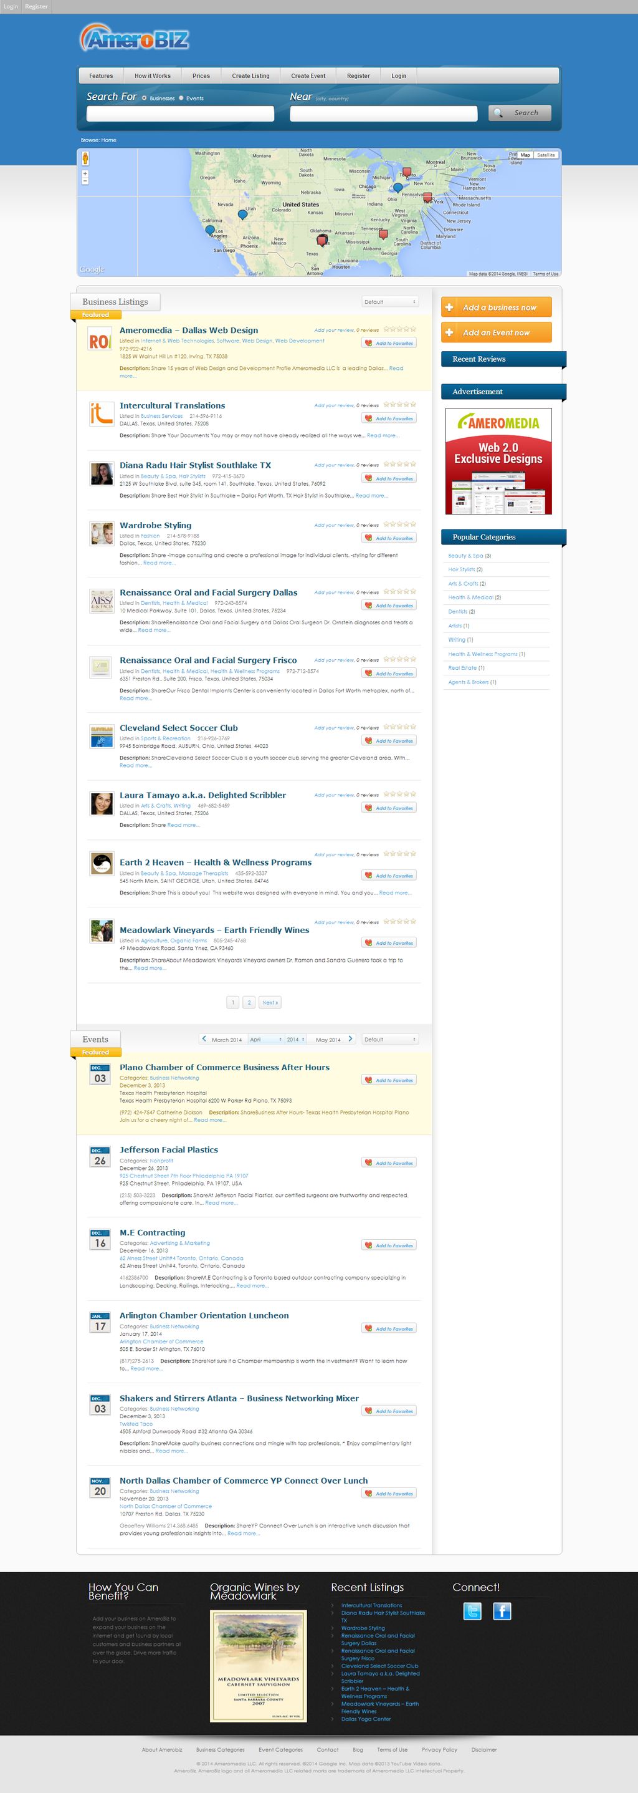Zoom in the map with plus button

point(85,173)
